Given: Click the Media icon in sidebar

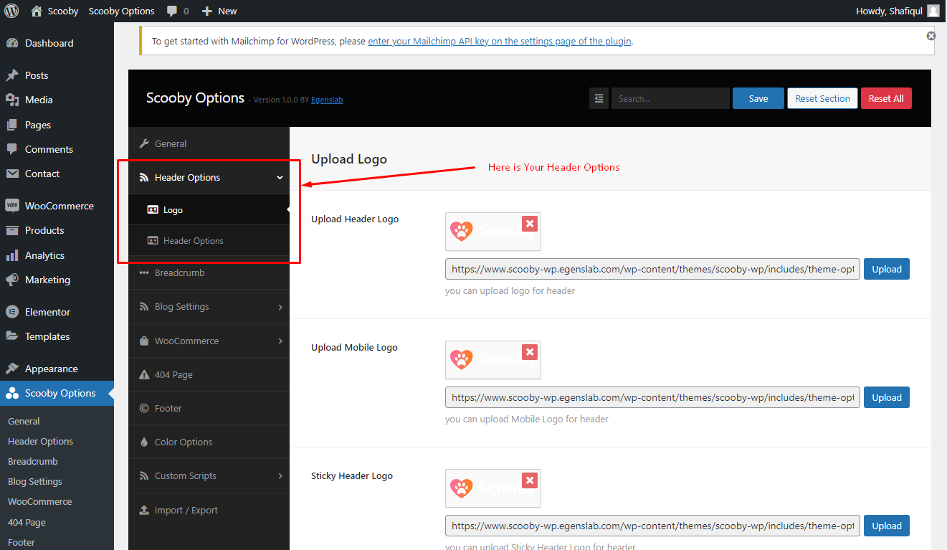Looking at the screenshot, I should pyautogui.click(x=12, y=100).
